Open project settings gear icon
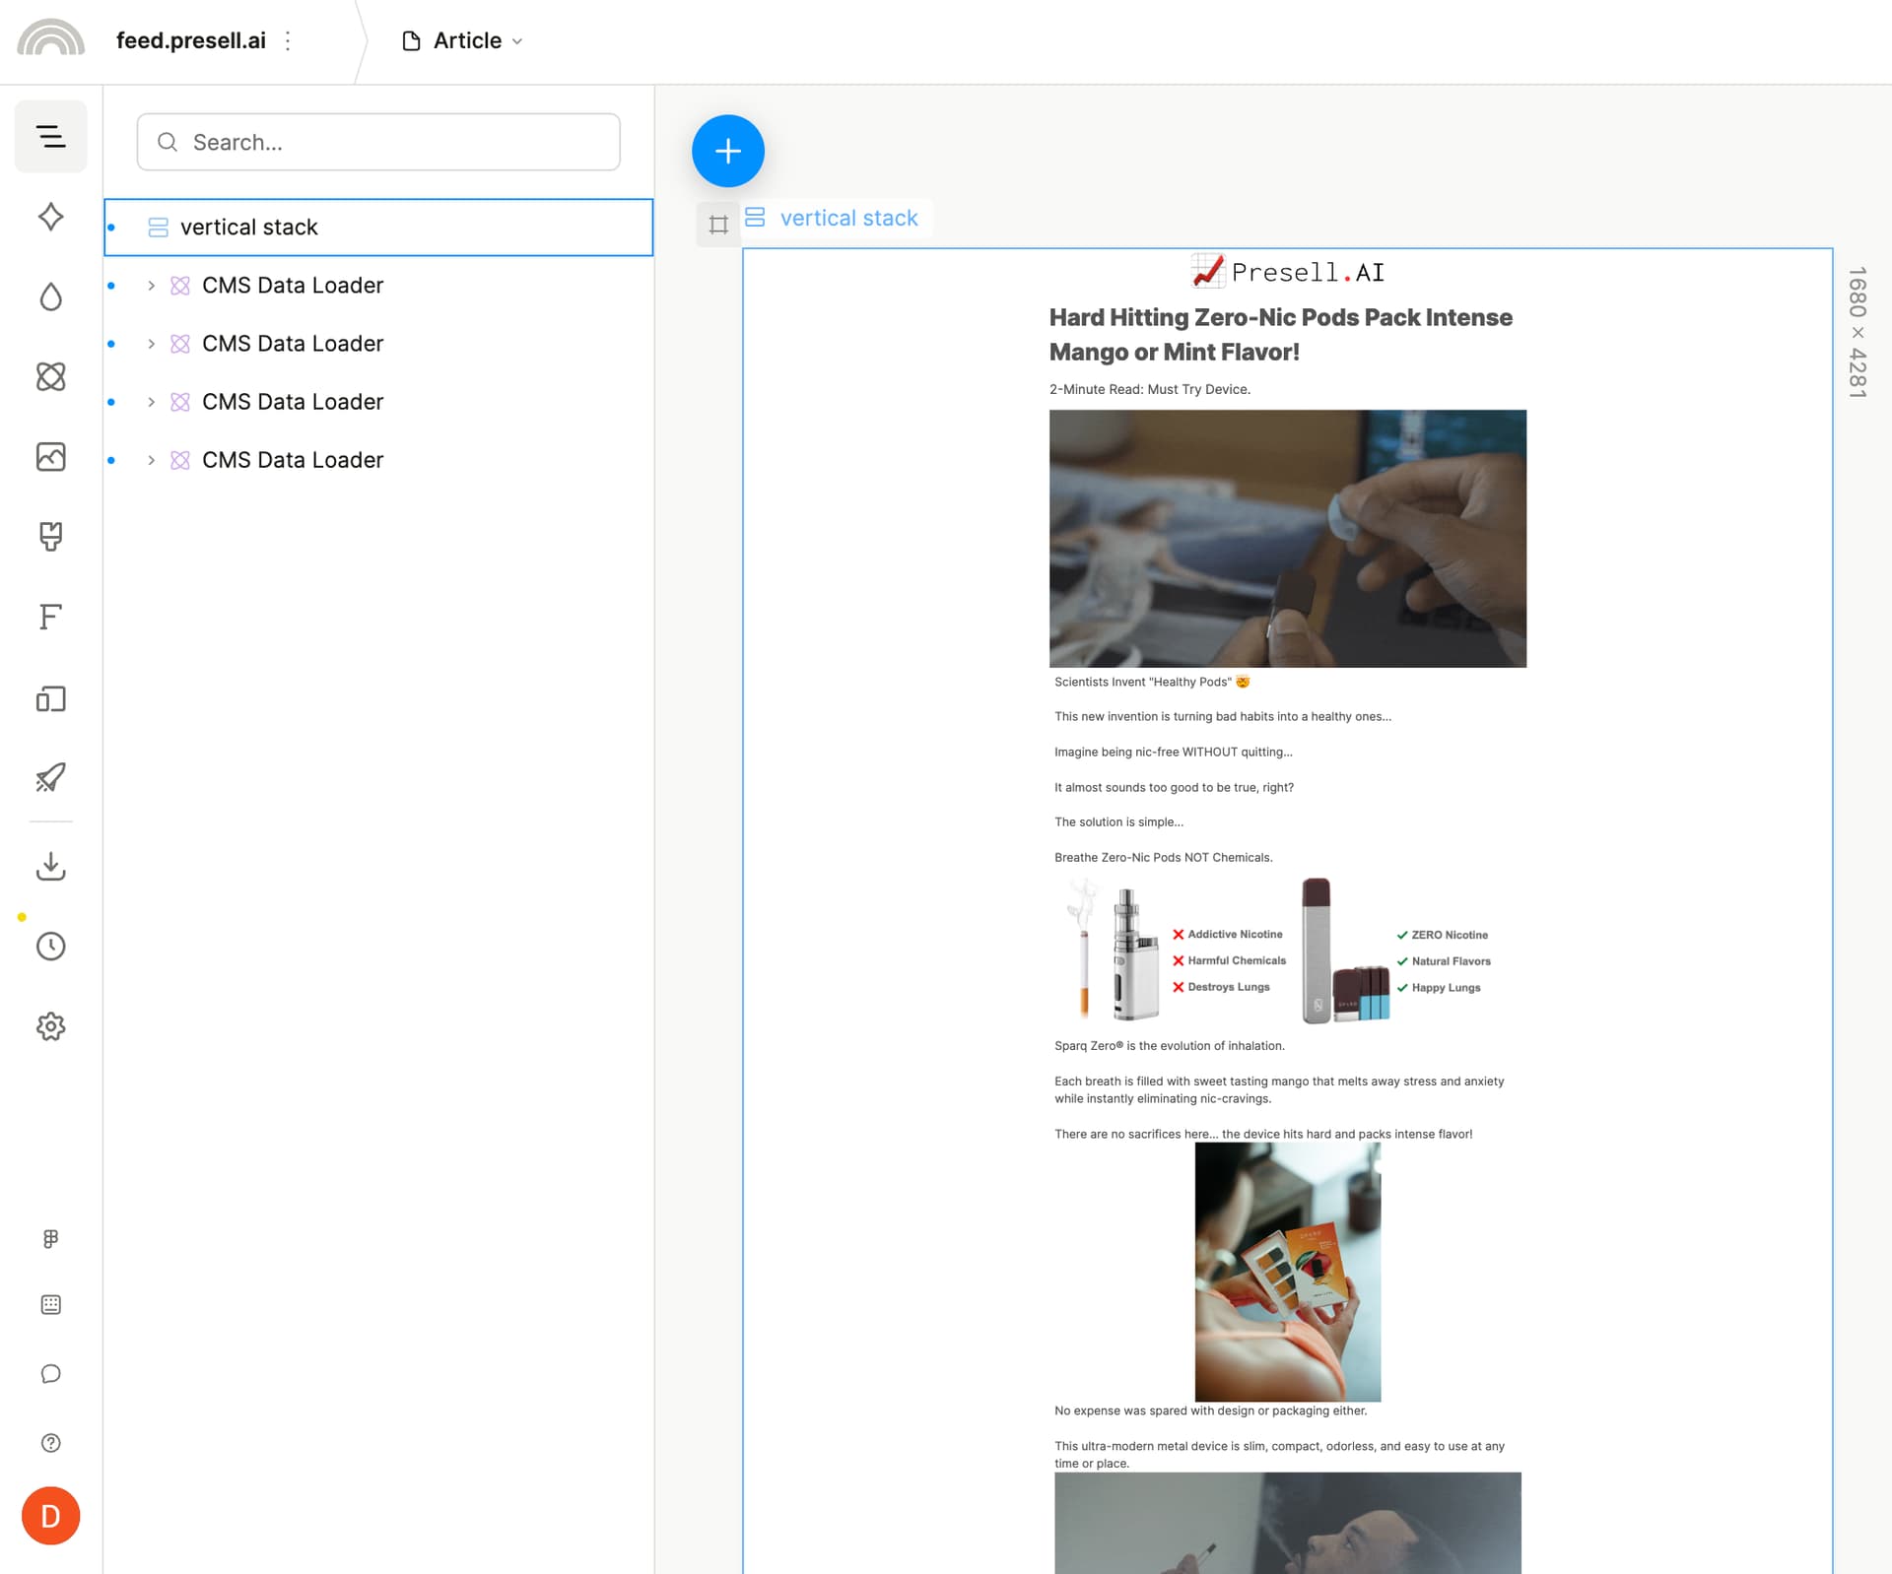1892x1574 pixels. (x=50, y=1026)
